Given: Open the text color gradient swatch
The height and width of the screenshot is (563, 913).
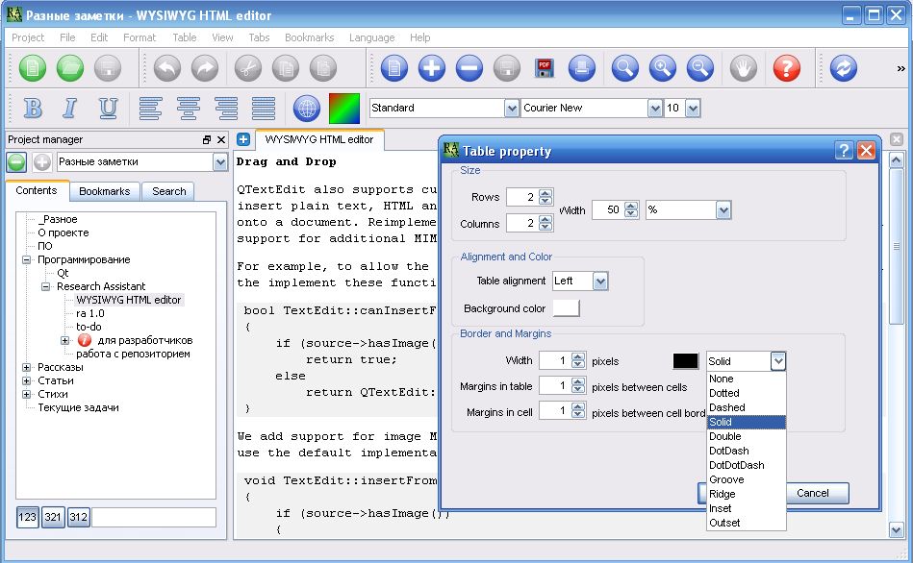Looking at the screenshot, I should click(x=344, y=109).
